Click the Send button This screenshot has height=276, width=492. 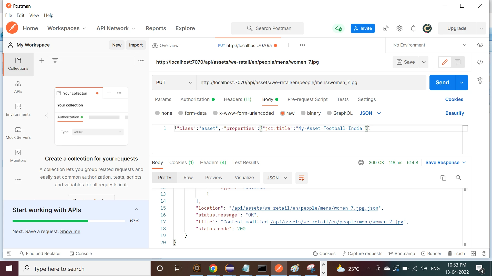pyautogui.click(x=442, y=83)
